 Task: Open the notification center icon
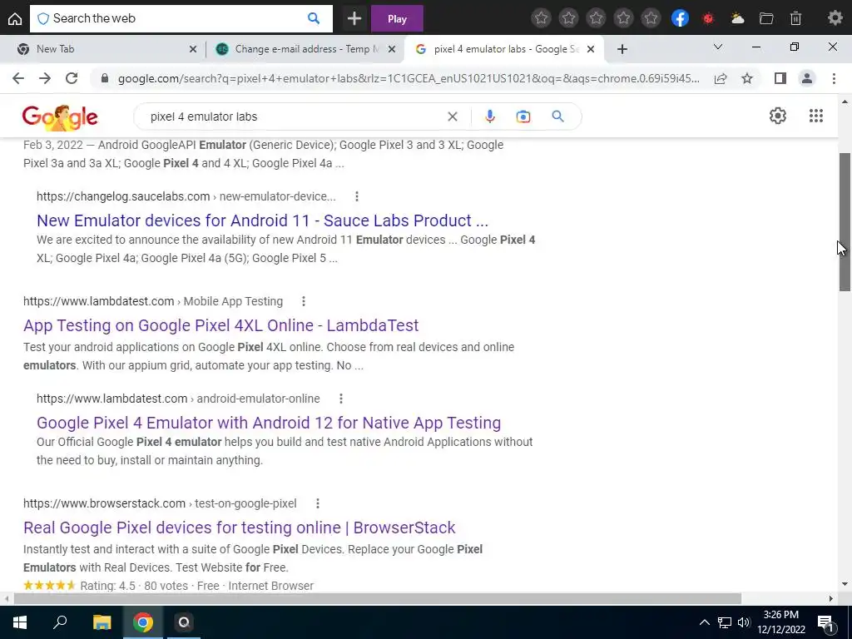[x=825, y=622]
